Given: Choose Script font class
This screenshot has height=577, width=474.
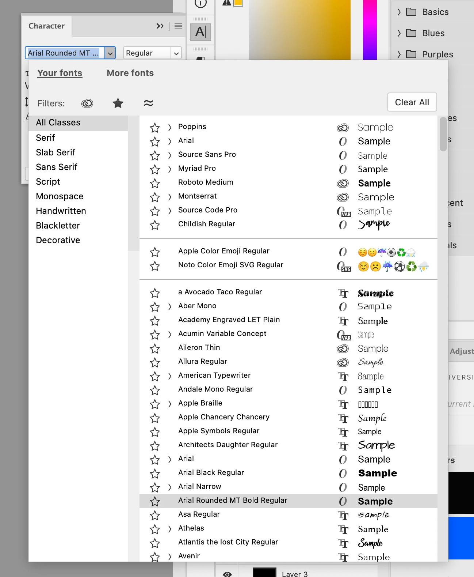Looking at the screenshot, I should point(48,182).
